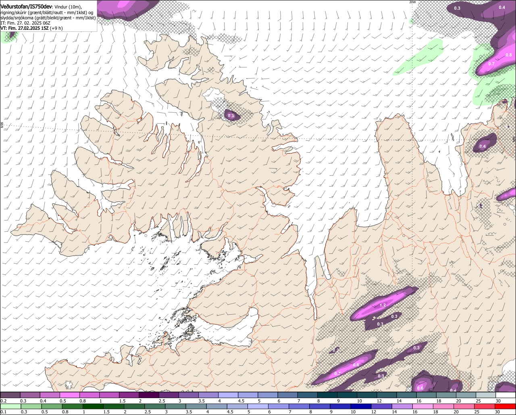Image resolution: width=516 pixels, height=415 pixels.
Task: Click the 0.8 value in the pink band upper right
Action: click(509, 55)
